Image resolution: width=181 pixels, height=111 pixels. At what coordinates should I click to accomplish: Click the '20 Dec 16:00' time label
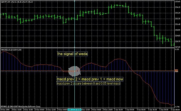(17, 110)
